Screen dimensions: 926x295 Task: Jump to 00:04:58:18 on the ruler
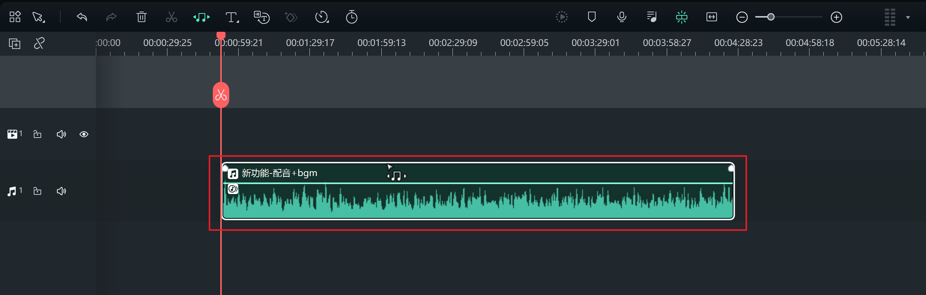pos(810,43)
